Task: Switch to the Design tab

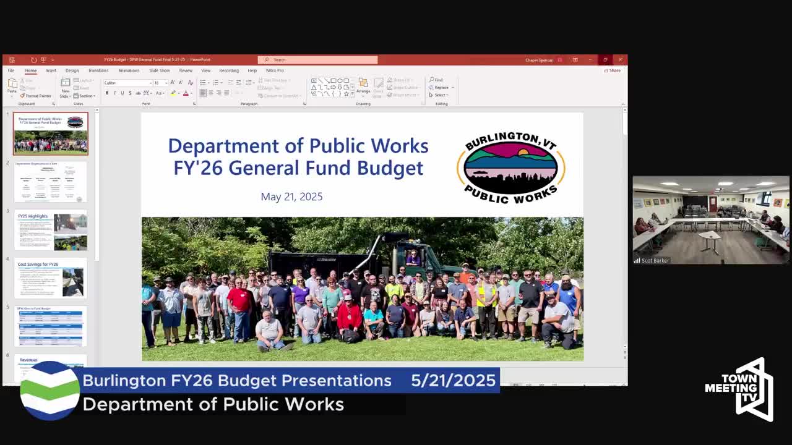Action: [x=72, y=70]
